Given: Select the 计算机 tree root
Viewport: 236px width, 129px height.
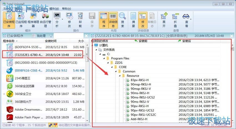Looking at the screenshot, I should (103, 45).
